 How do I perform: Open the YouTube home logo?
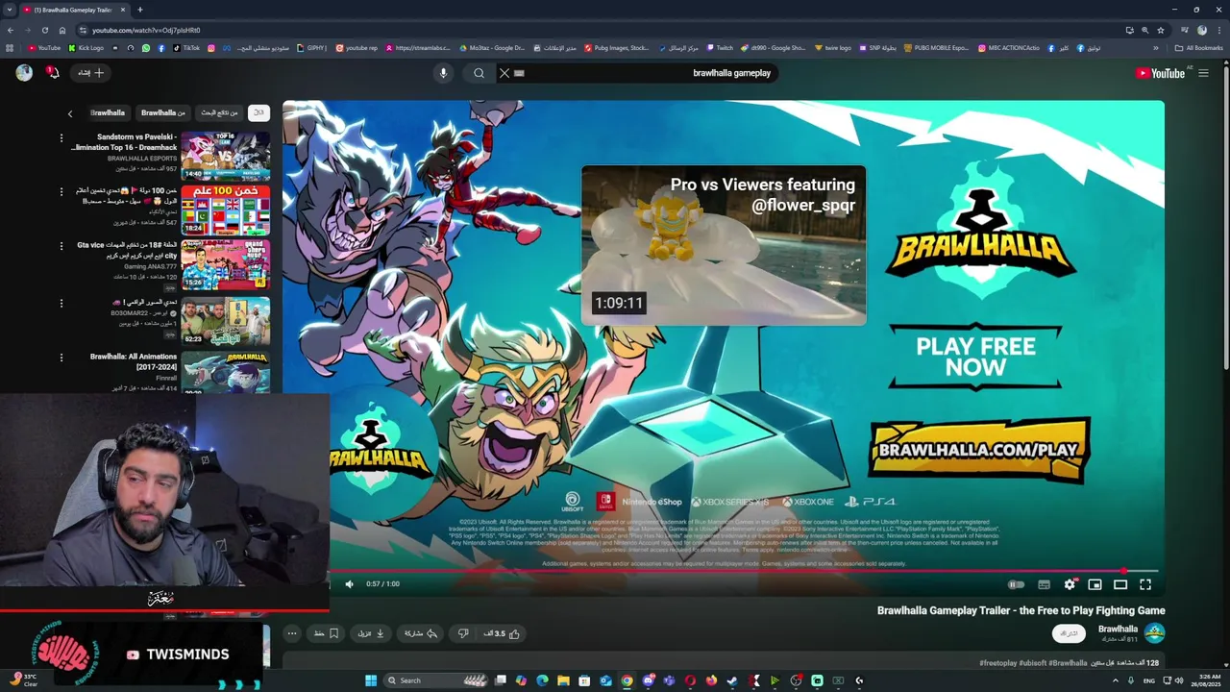click(x=1159, y=73)
